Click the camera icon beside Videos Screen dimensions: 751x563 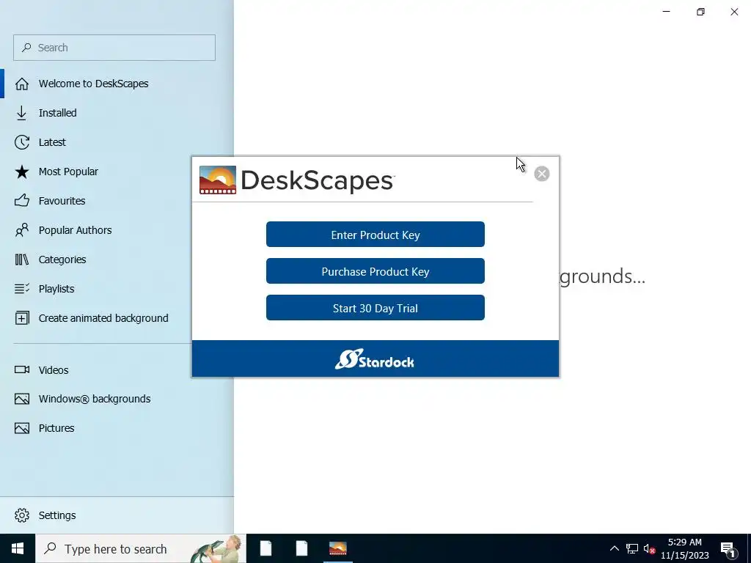21,369
